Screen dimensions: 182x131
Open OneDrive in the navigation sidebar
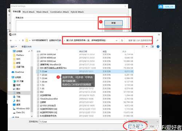[x=18, y=72]
